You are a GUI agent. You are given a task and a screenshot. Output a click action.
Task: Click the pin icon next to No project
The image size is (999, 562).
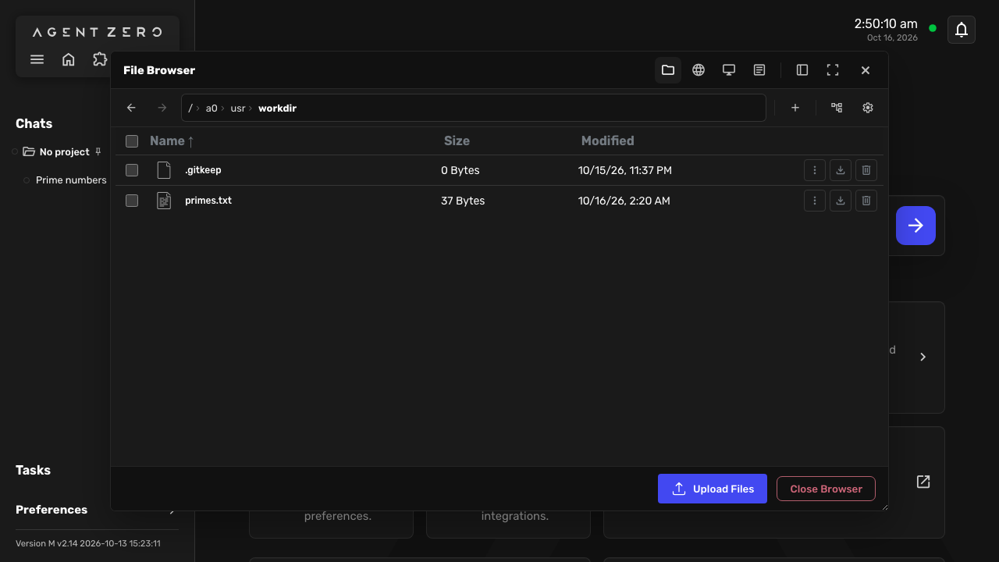click(x=98, y=151)
